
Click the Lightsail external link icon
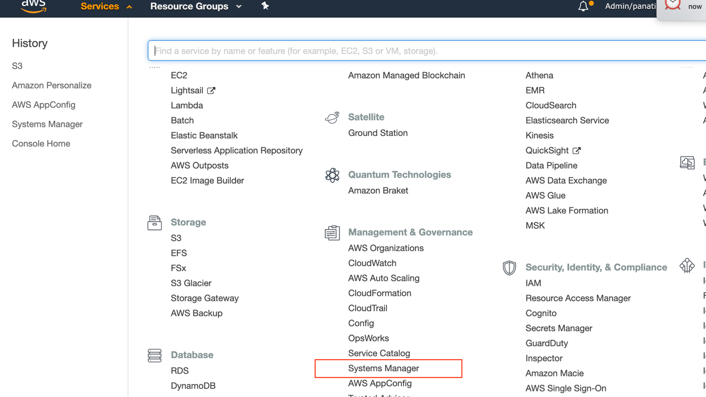[x=211, y=90]
